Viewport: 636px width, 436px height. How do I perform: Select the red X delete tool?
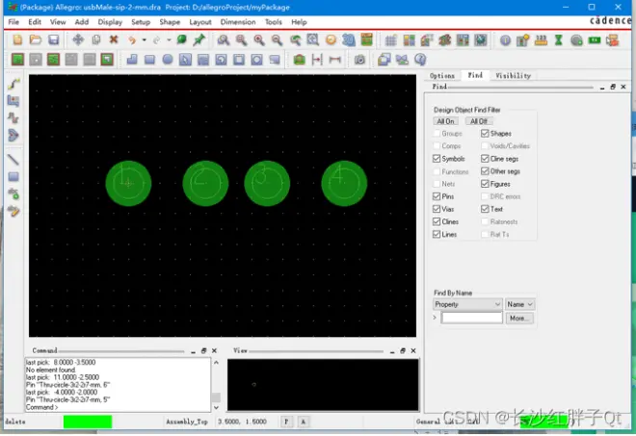(x=114, y=39)
